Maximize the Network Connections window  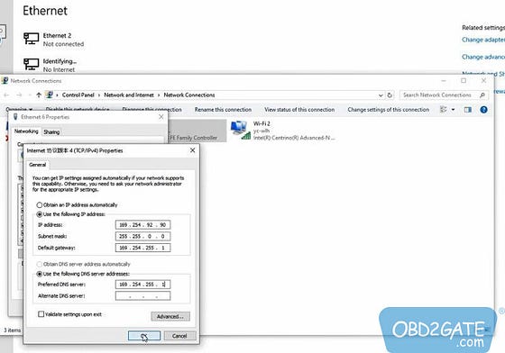pyautogui.click(x=464, y=81)
